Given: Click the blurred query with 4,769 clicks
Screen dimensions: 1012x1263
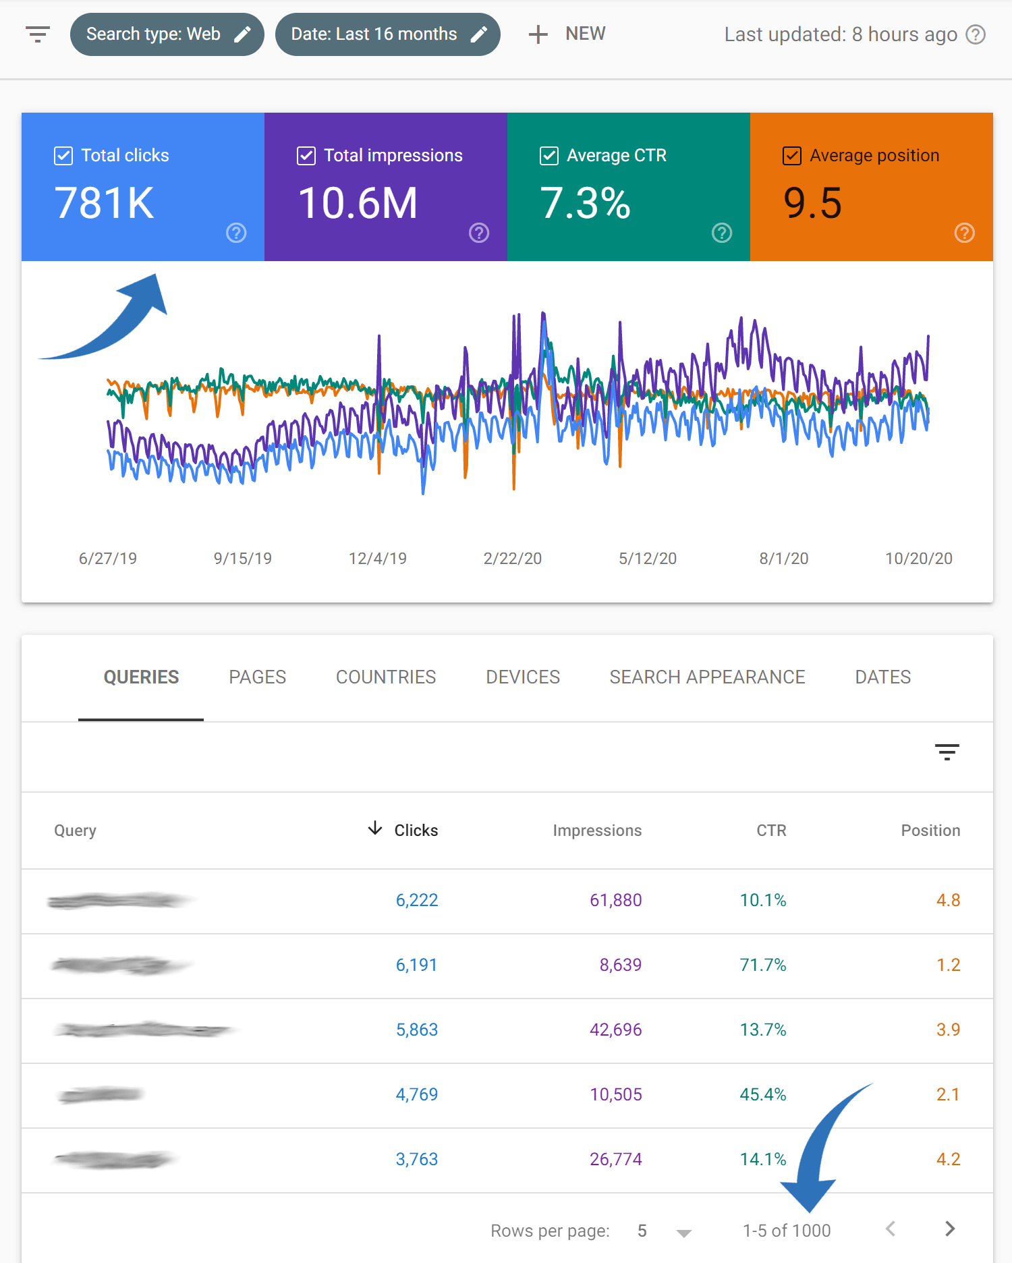Looking at the screenshot, I should tap(101, 1094).
